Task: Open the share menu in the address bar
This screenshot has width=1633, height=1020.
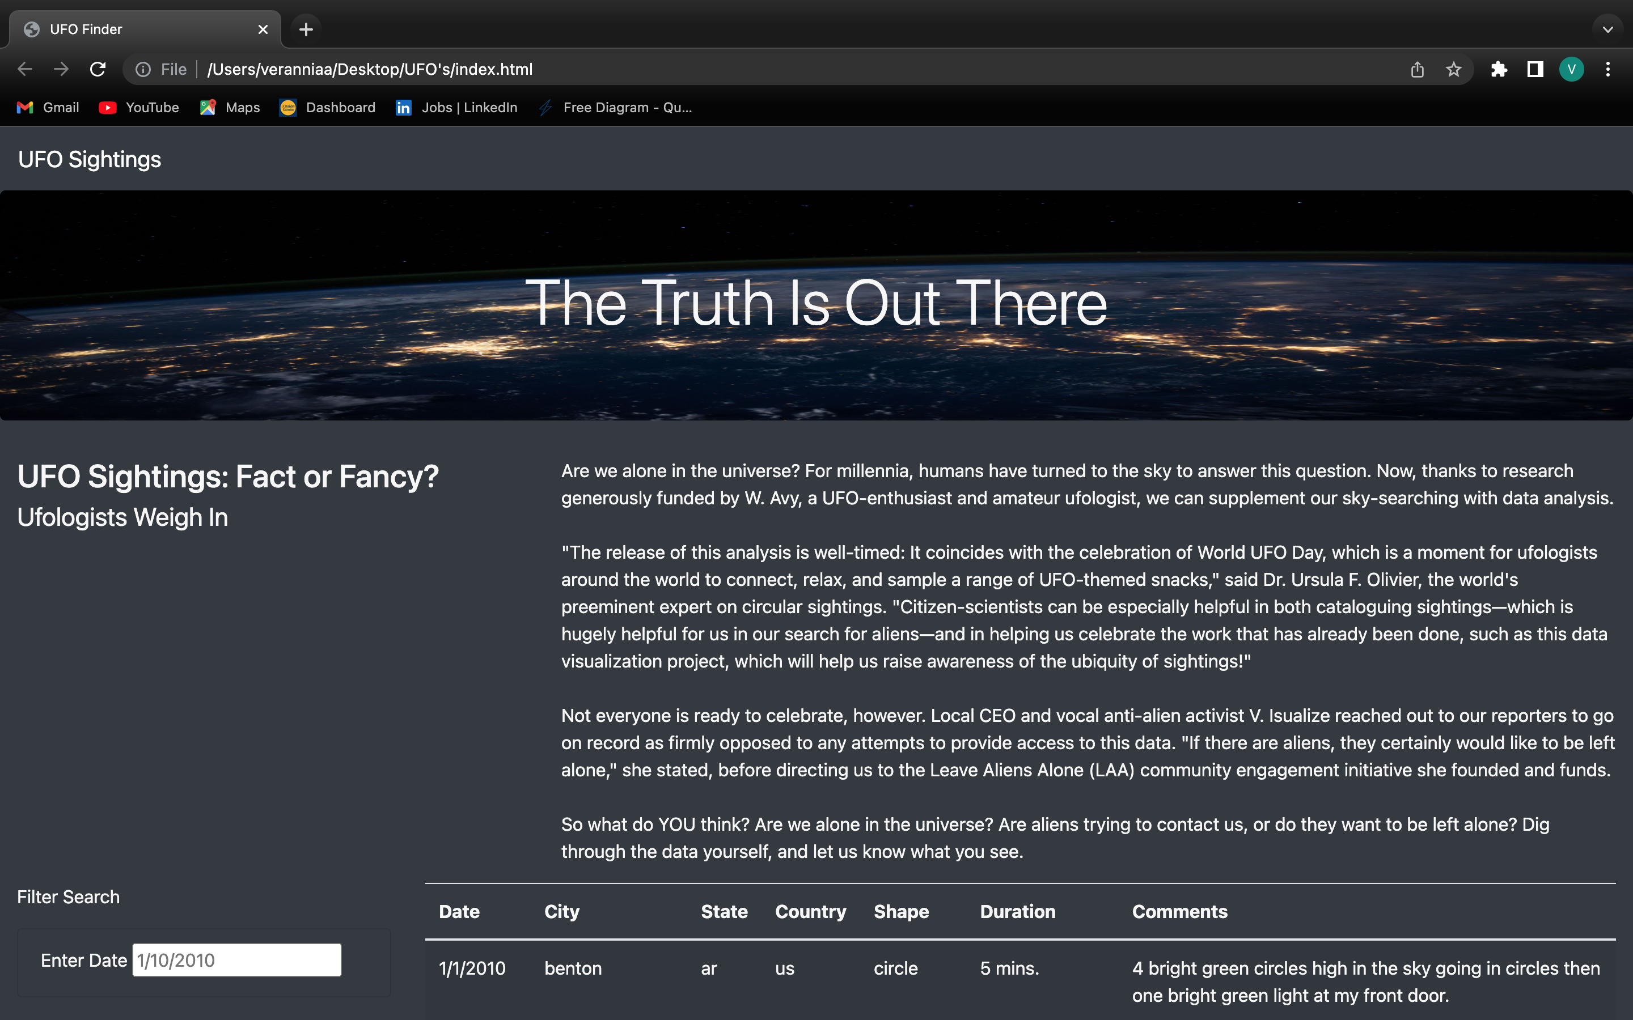Action: 1416,69
